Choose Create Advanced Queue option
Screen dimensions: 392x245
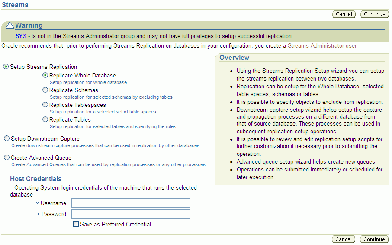[x=6, y=158]
